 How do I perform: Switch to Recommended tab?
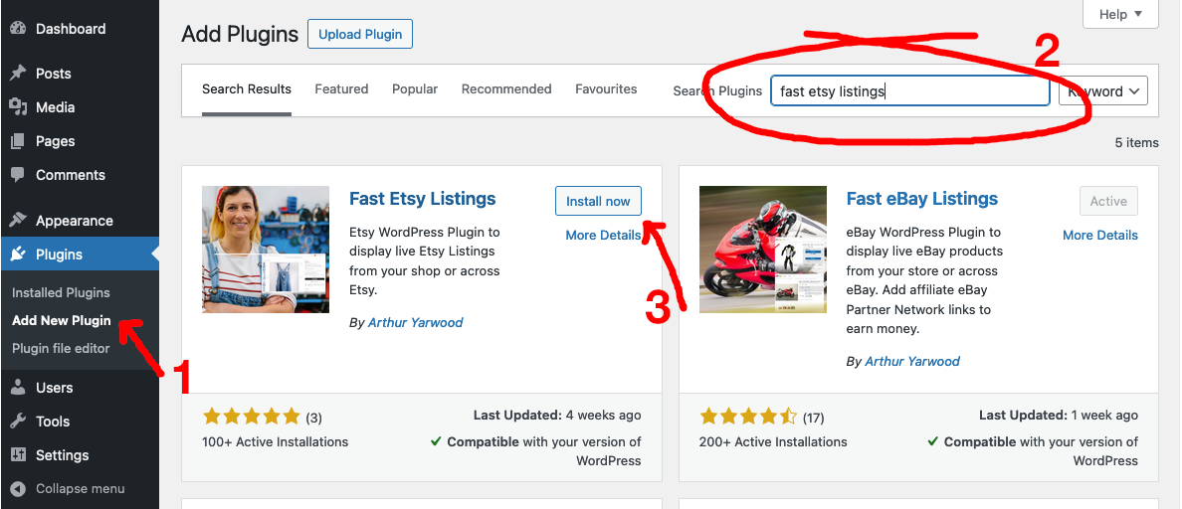506,88
